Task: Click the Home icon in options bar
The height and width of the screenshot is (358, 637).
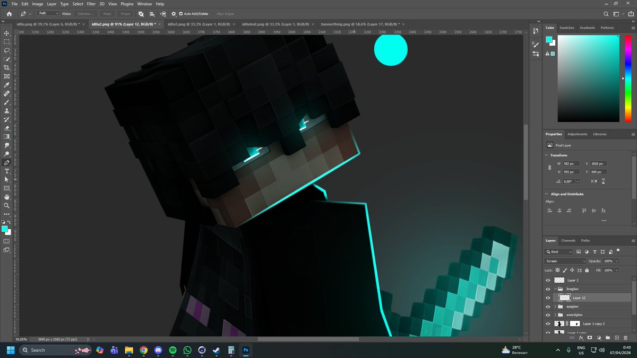Action: 9,13
